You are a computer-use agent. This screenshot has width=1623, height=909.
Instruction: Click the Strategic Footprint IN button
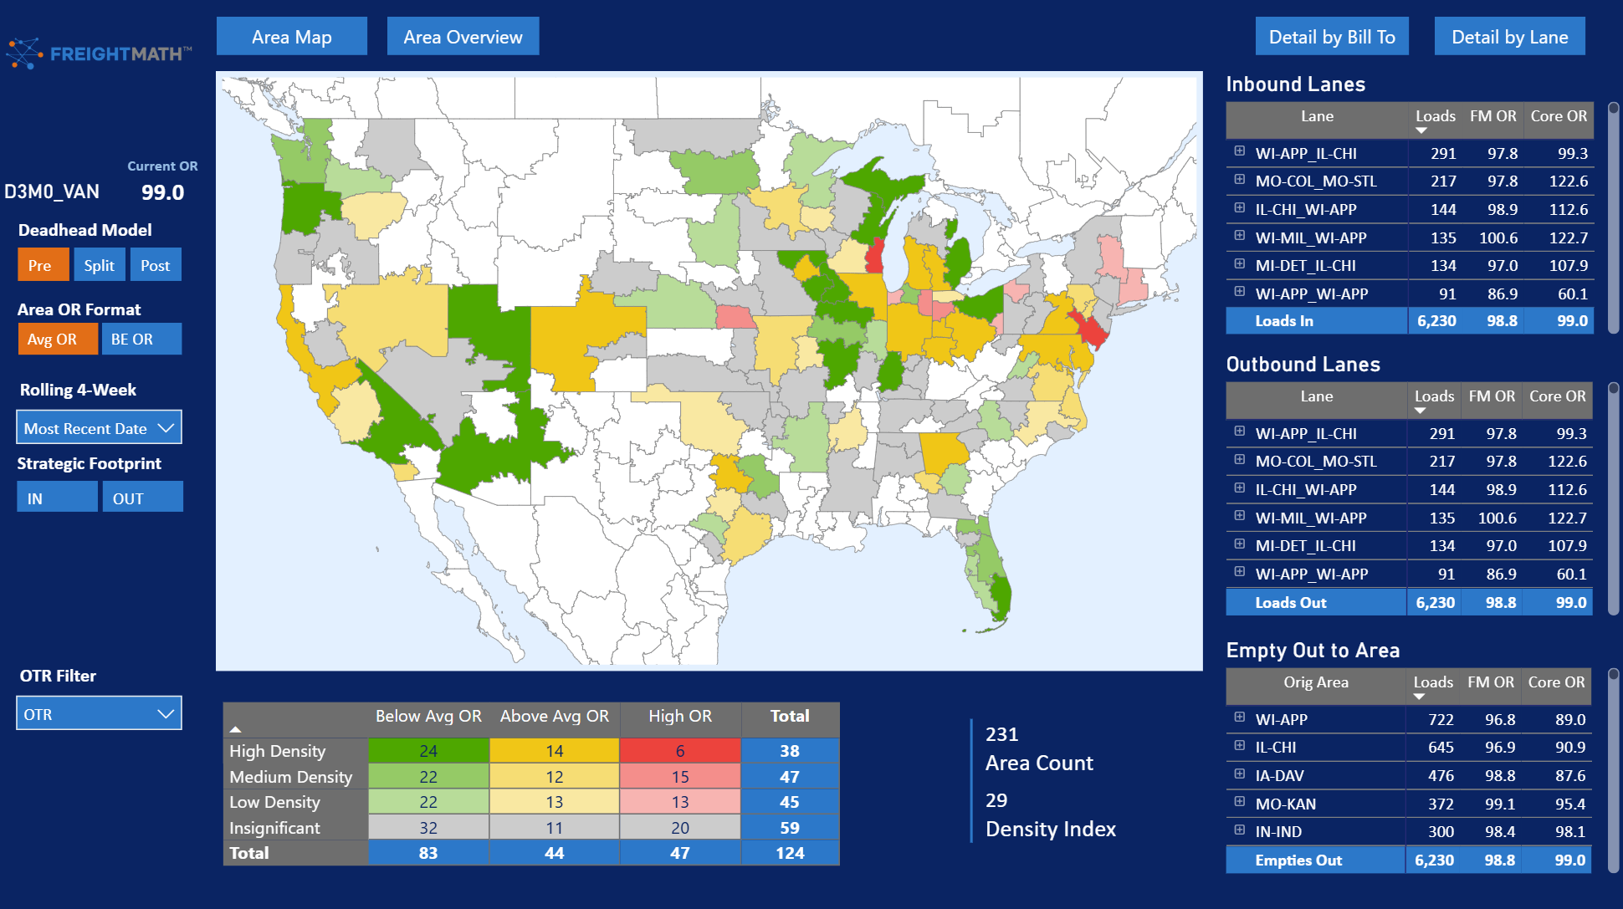point(57,498)
